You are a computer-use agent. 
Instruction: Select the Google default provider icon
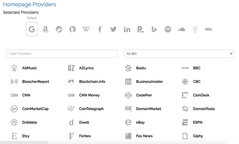point(32,29)
